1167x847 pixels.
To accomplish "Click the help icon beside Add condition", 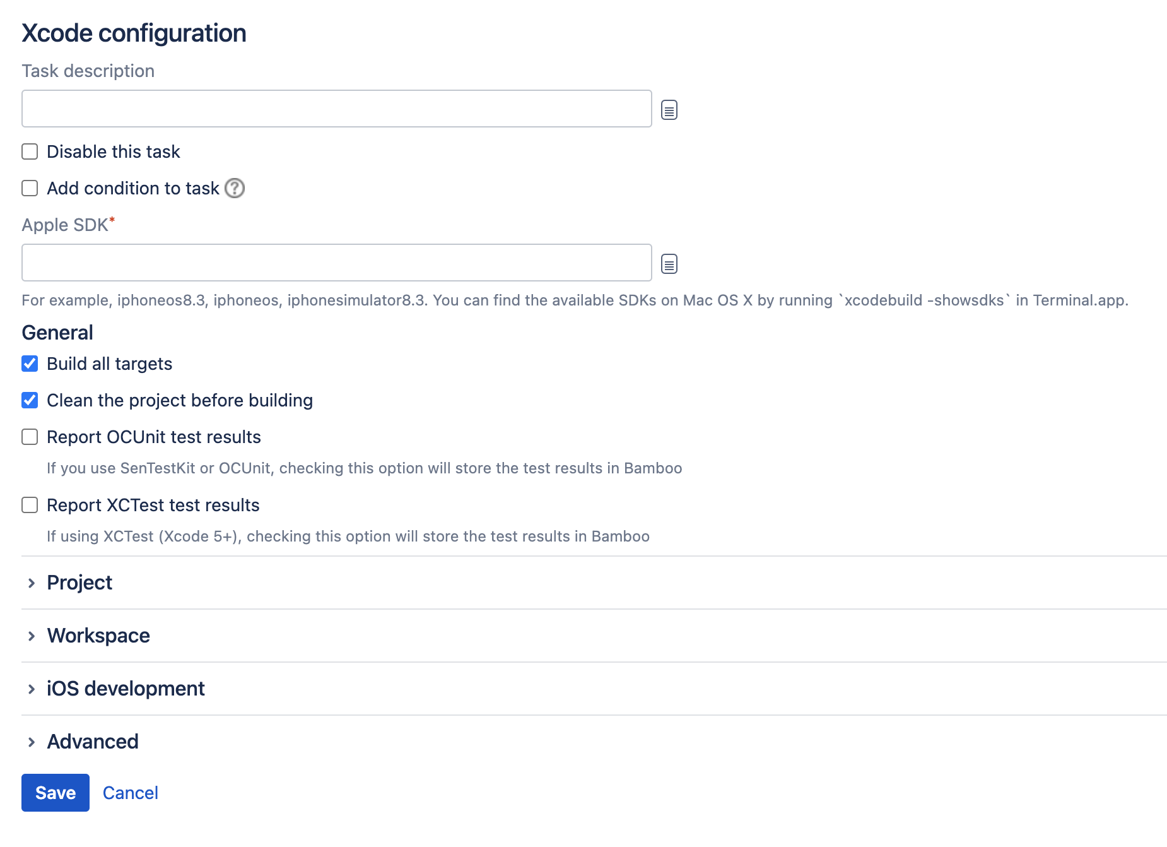I will click(x=234, y=188).
